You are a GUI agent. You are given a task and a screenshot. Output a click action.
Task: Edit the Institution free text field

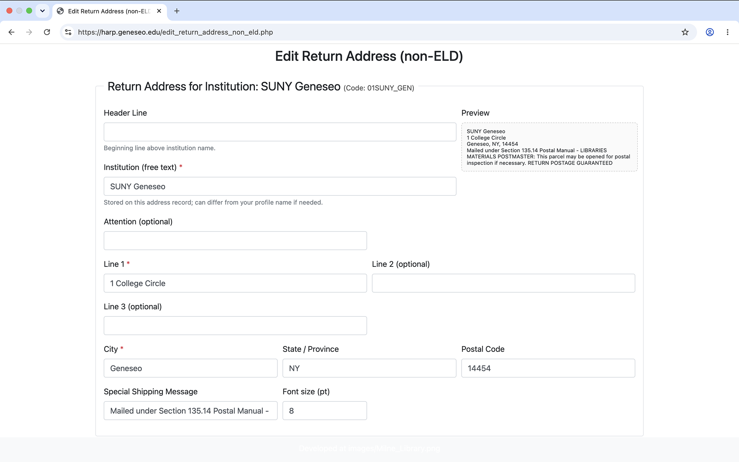click(280, 186)
